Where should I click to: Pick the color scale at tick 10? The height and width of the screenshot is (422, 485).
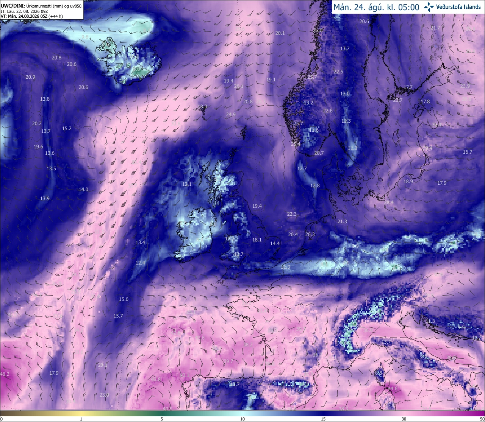pyautogui.click(x=242, y=416)
